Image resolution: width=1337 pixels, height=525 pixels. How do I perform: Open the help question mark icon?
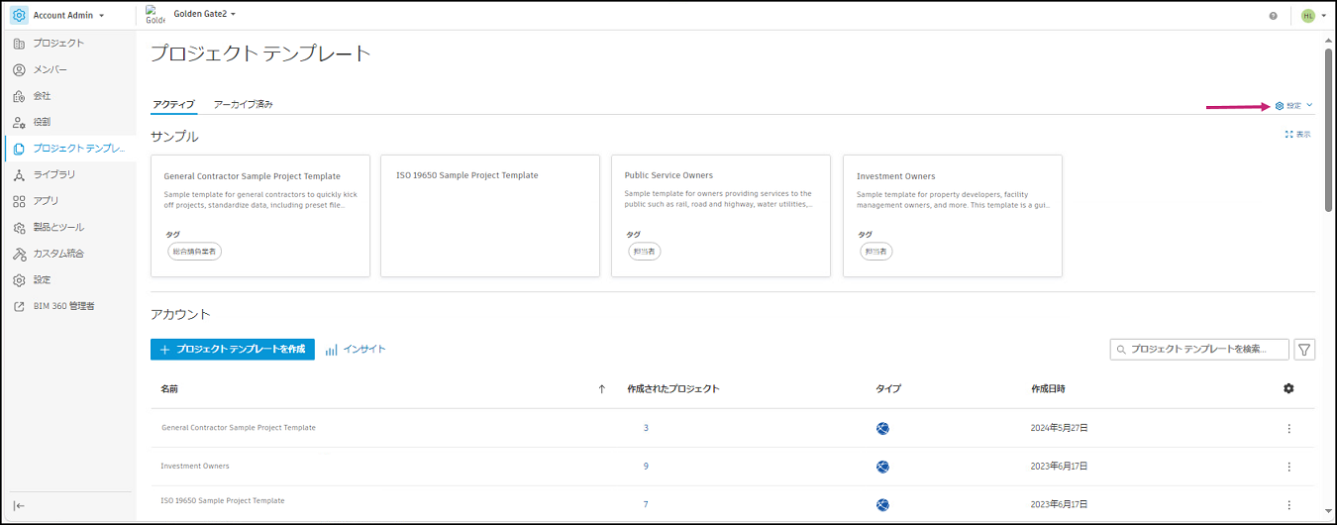(1273, 16)
